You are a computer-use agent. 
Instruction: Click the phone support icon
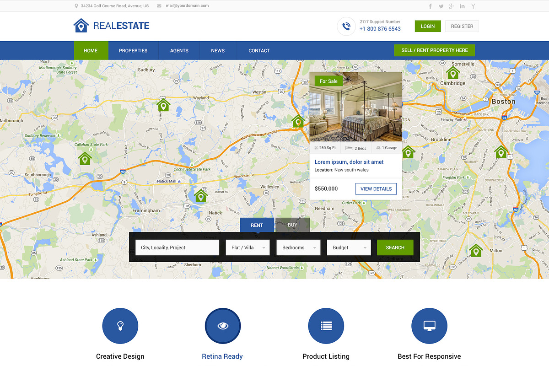coord(346,26)
